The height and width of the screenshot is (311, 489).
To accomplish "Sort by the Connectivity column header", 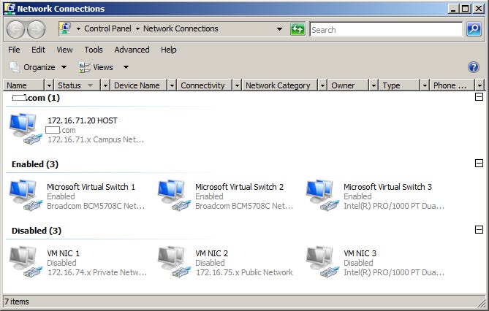I will point(205,85).
